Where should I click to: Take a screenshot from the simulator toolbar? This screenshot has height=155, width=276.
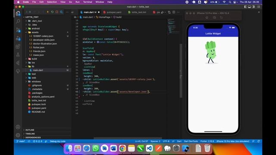214,18
